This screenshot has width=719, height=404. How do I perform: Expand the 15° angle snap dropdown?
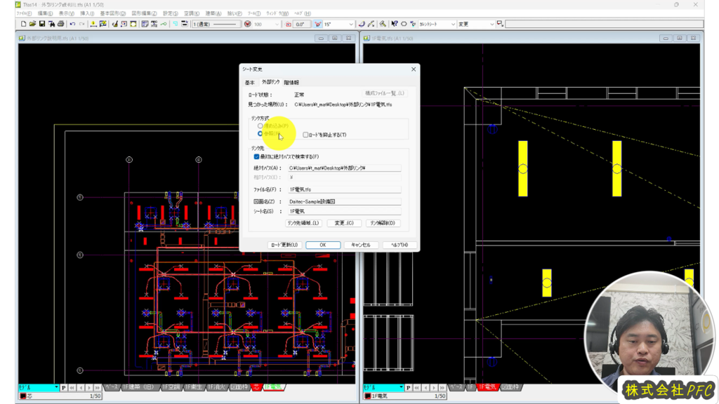[x=350, y=24]
